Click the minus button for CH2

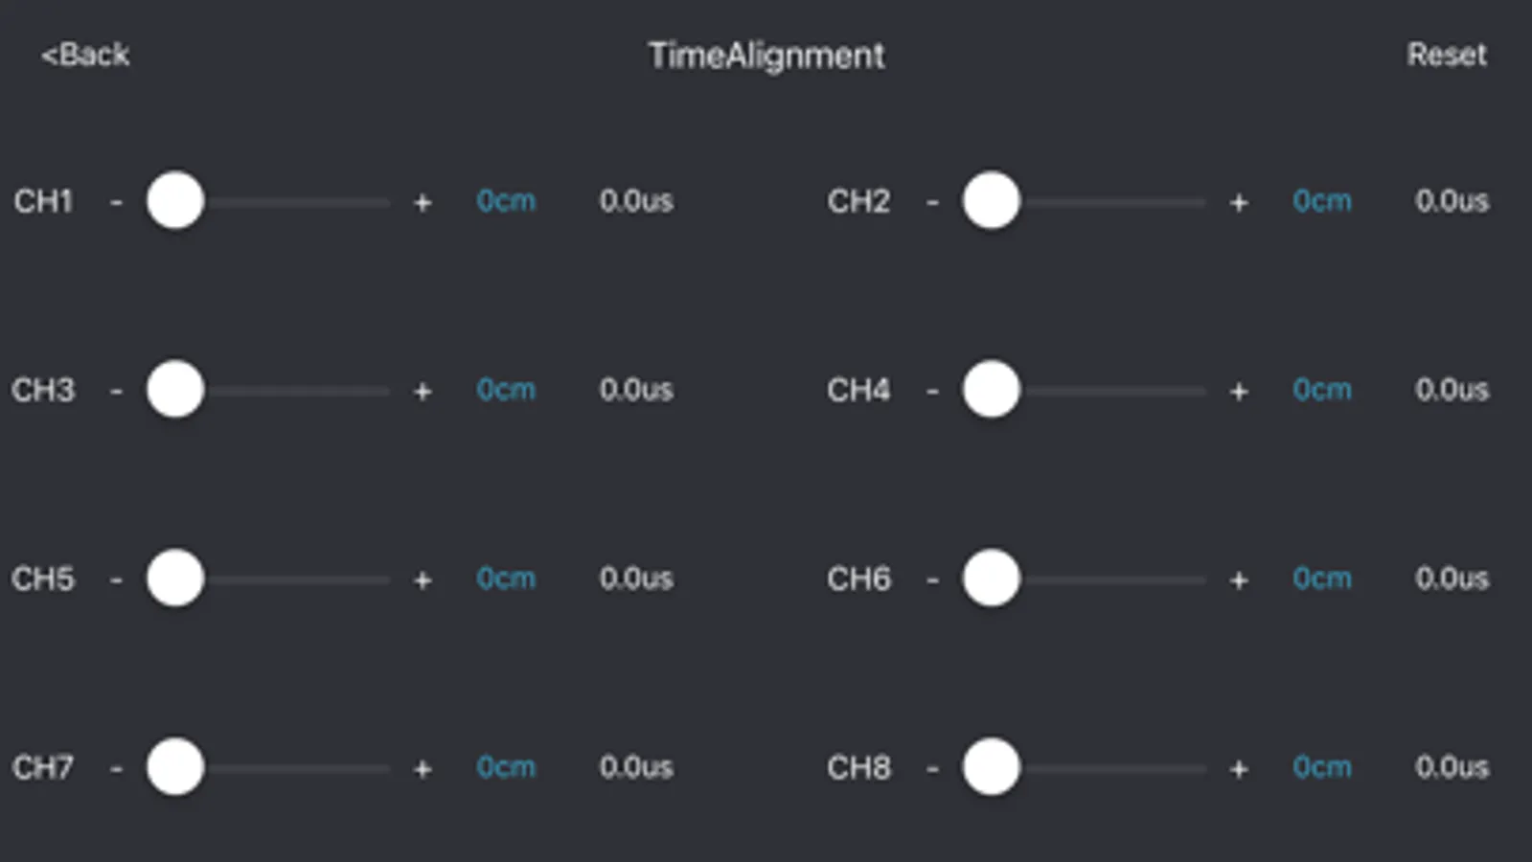click(x=931, y=201)
